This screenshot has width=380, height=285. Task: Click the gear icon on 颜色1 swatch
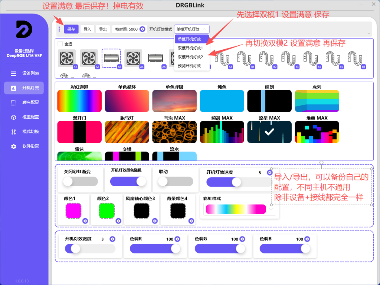[x=85, y=221]
